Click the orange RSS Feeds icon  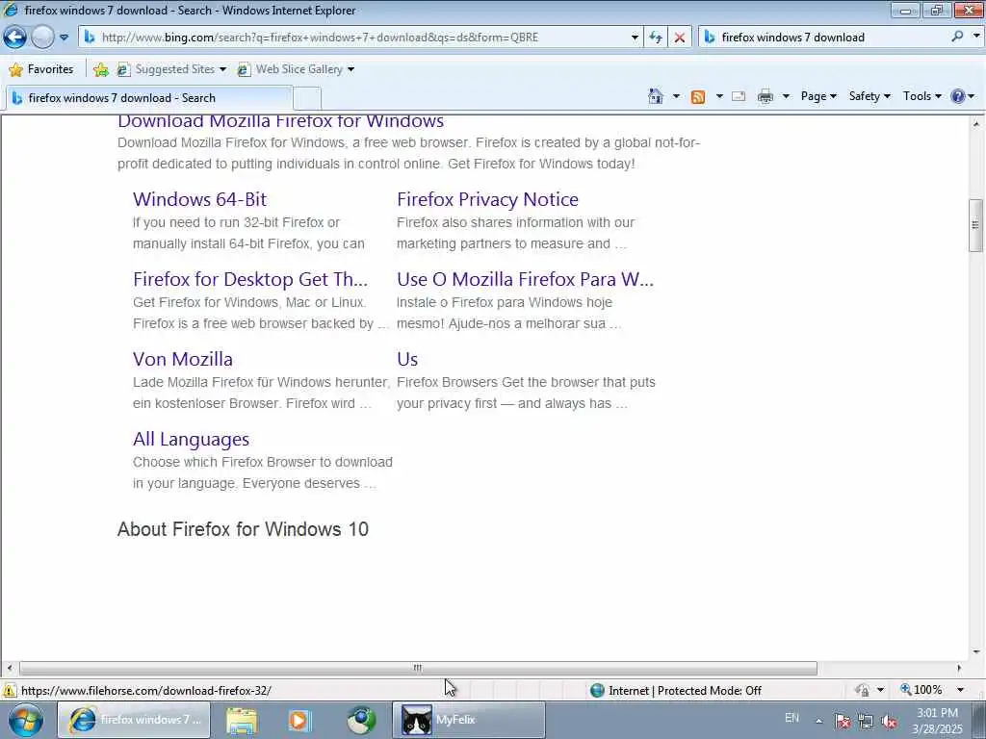698,96
